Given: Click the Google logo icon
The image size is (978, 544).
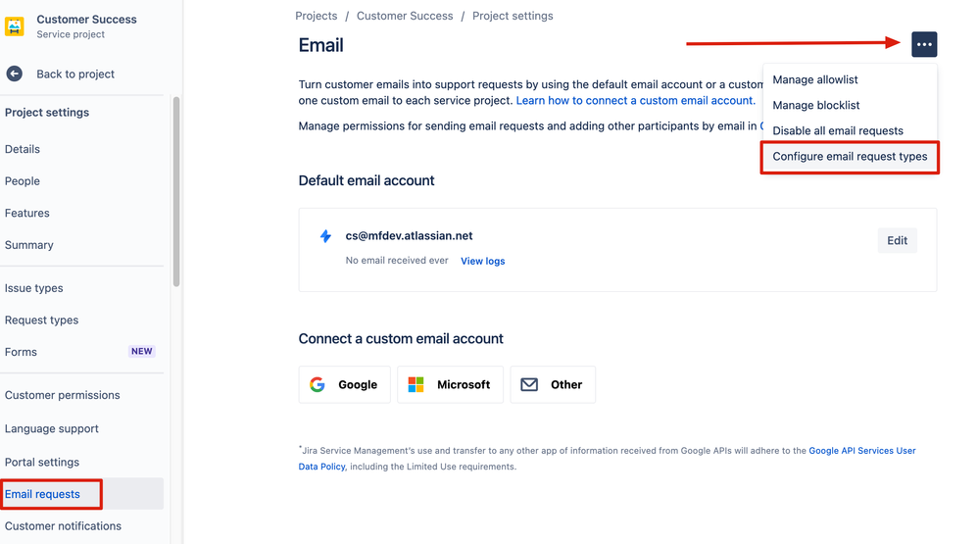Looking at the screenshot, I should [318, 384].
